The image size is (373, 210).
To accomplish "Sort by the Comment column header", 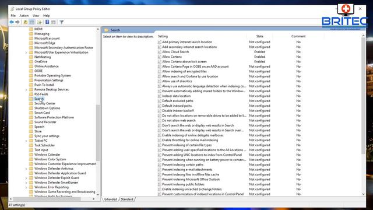I will point(298,36).
